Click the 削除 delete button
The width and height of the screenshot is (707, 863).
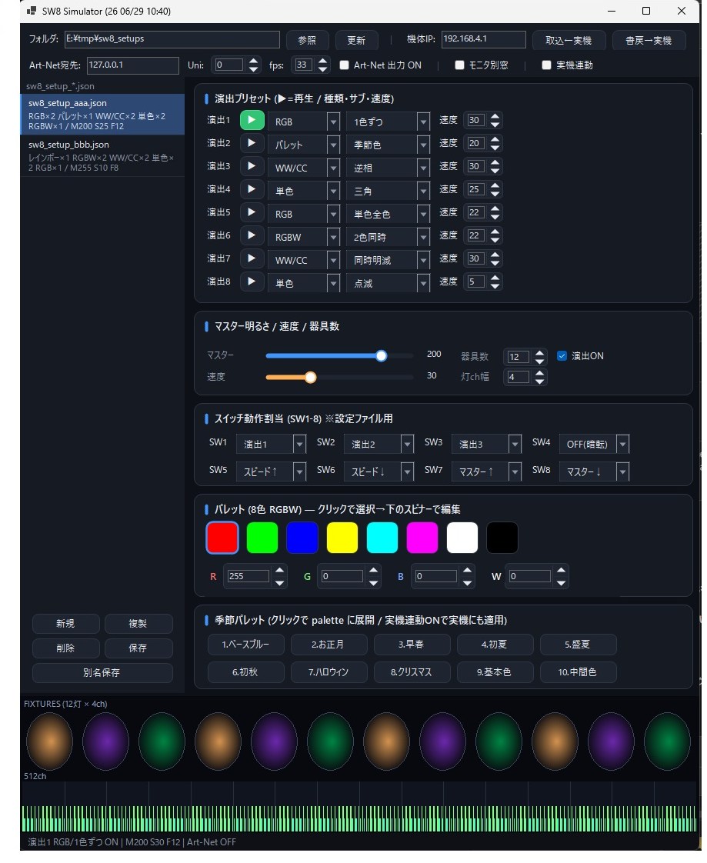pyautogui.click(x=65, y=648)
